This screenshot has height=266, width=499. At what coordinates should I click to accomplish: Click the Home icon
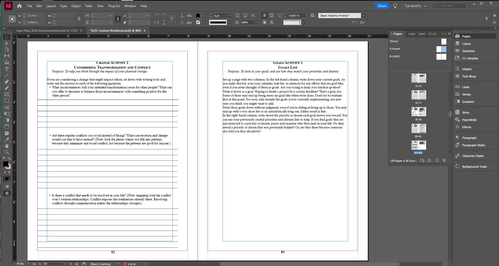19,6
